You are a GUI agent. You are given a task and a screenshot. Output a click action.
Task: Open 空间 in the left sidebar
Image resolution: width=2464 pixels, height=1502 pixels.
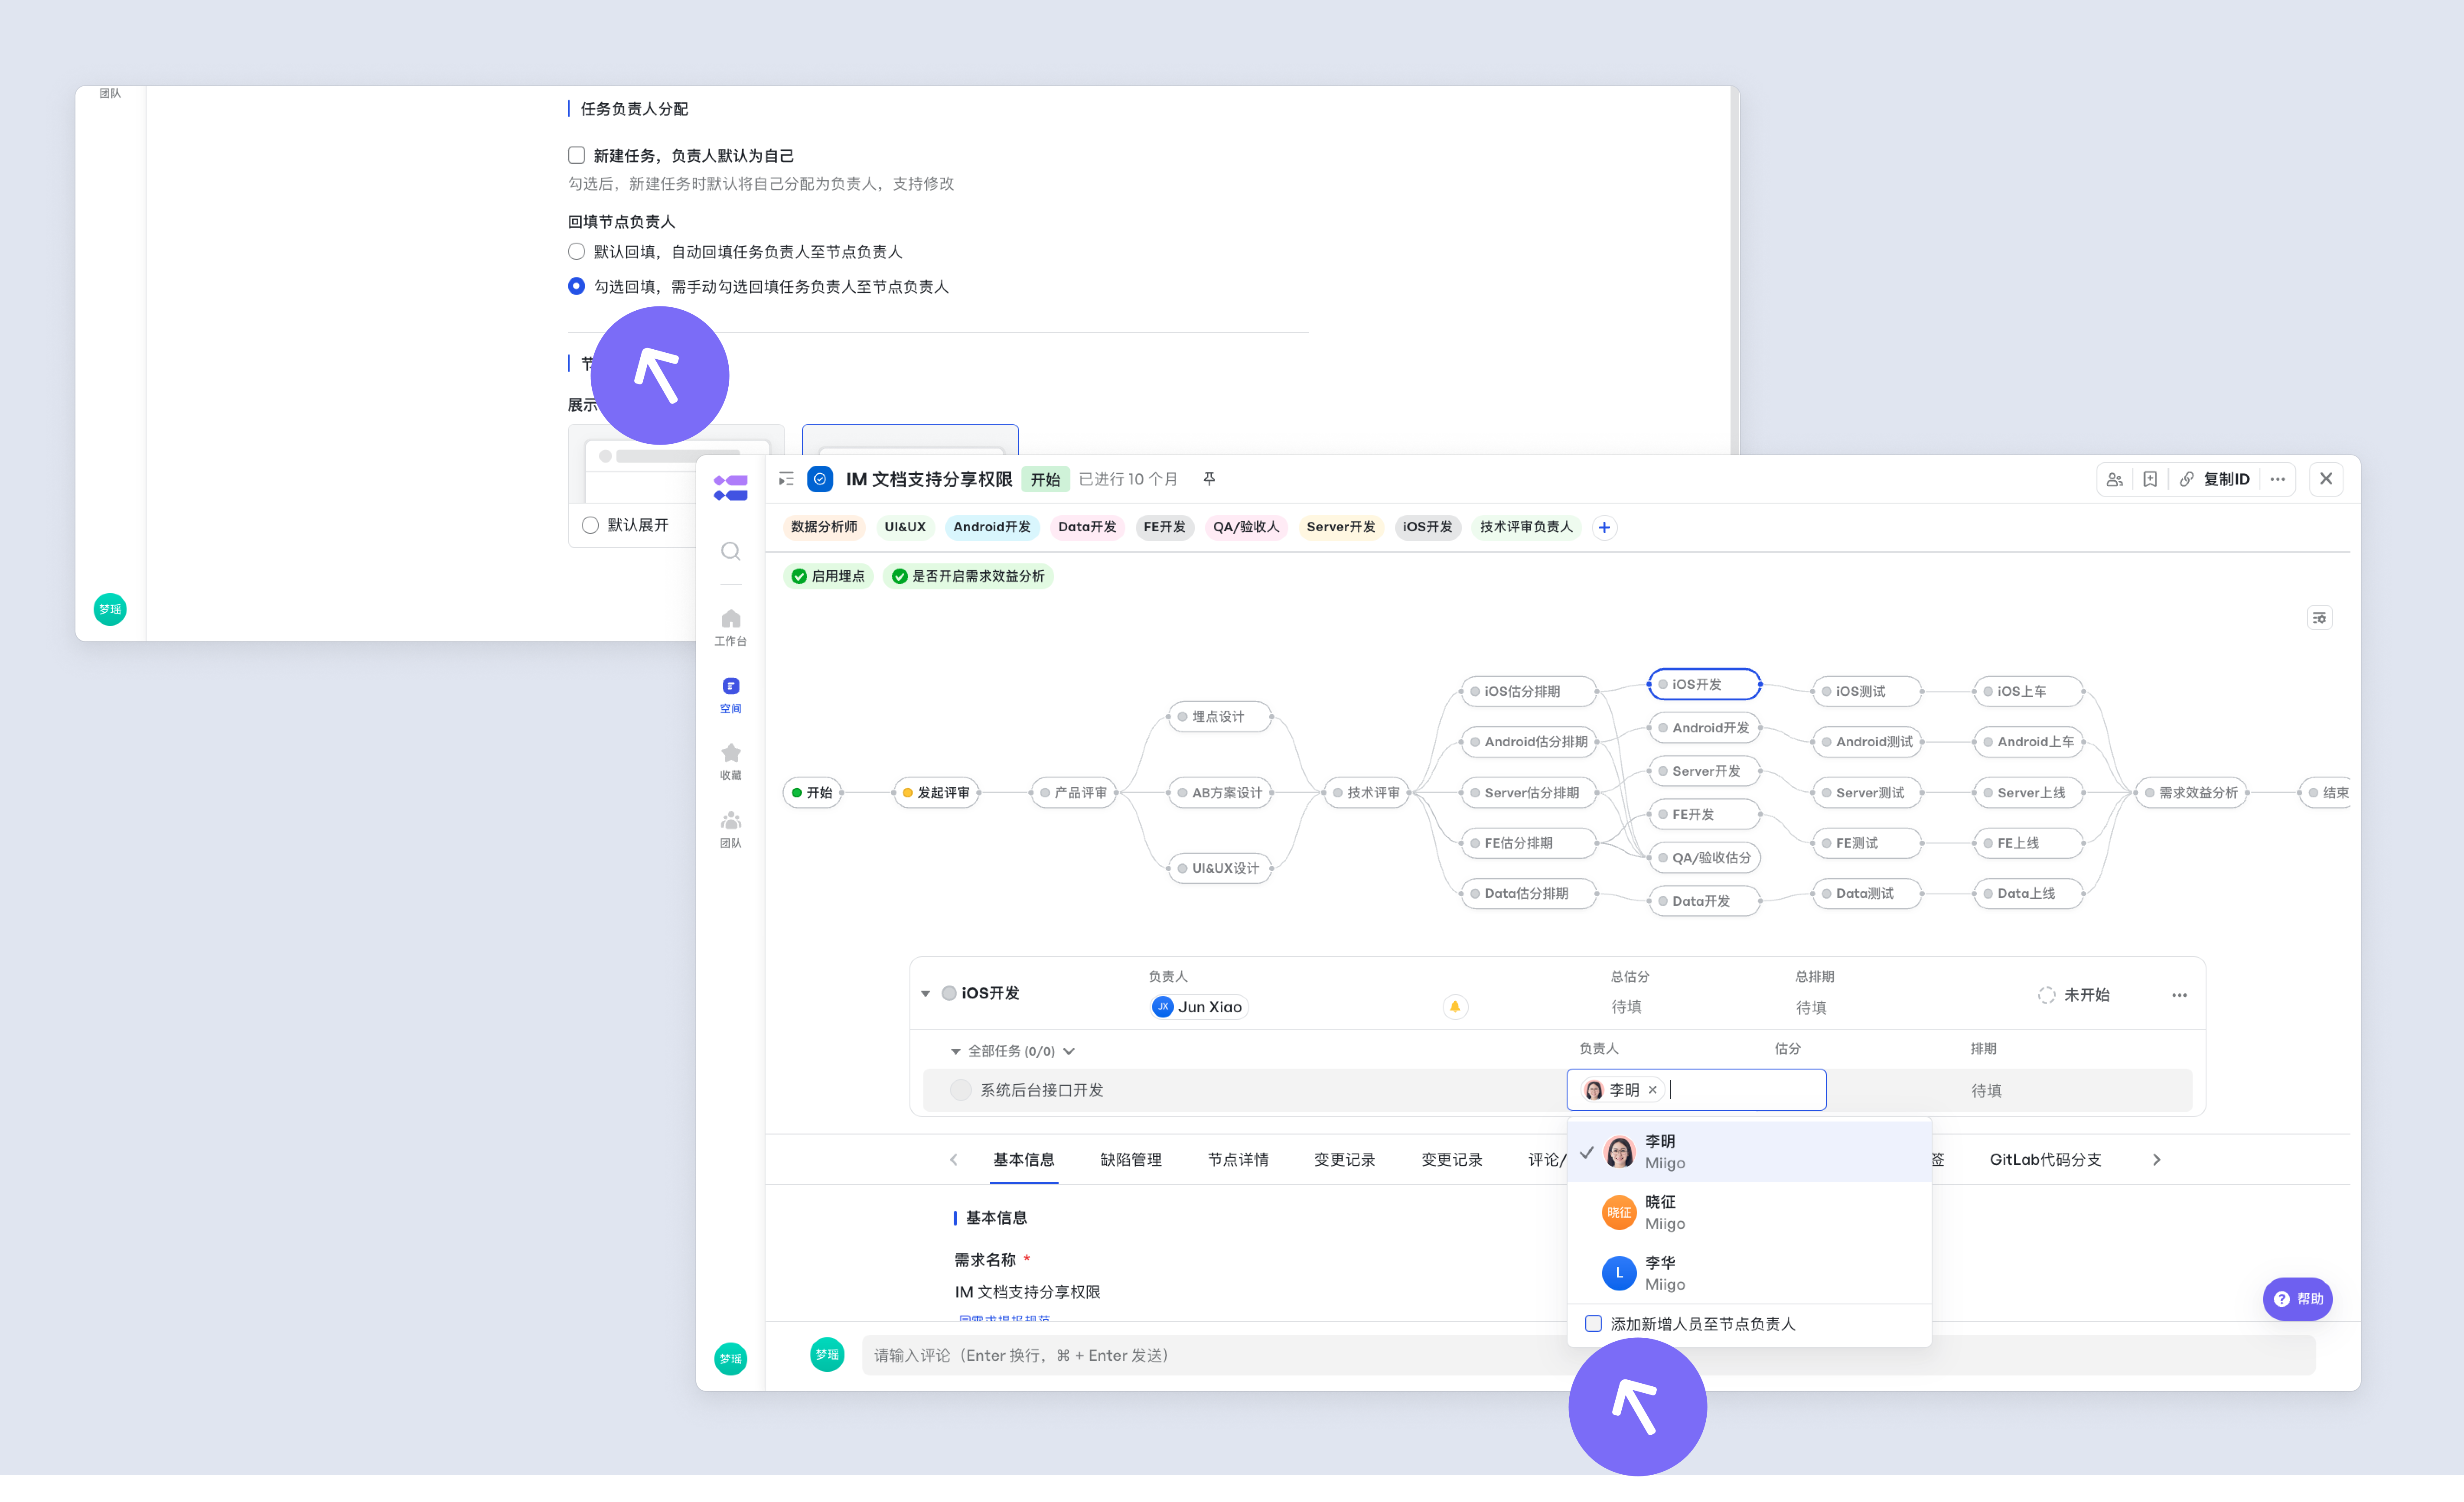731,696
